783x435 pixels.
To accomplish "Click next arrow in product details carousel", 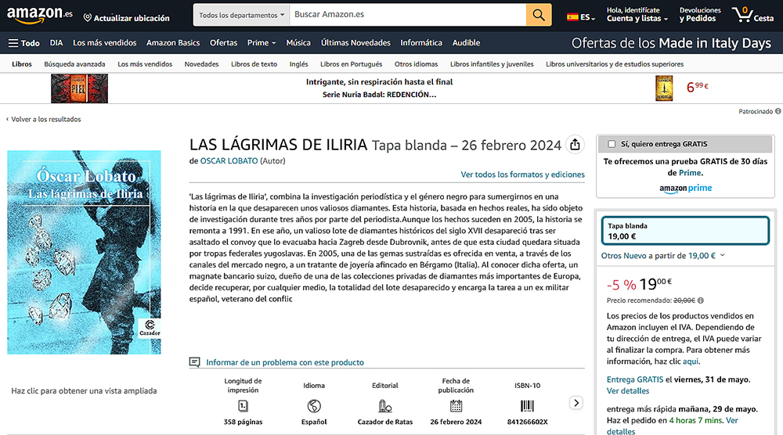I will click(576, 403).
